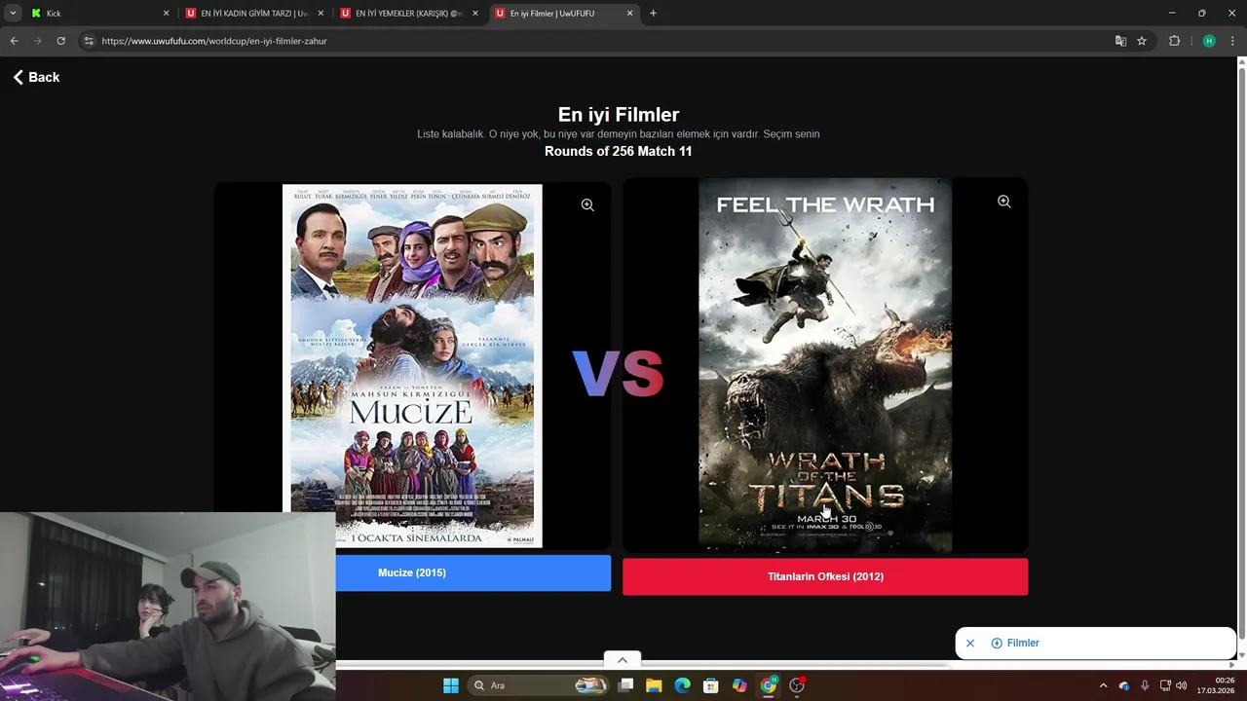Select the Wrath of the Titans poster image
Screen dimensions: 1247x701
[825, 365]
